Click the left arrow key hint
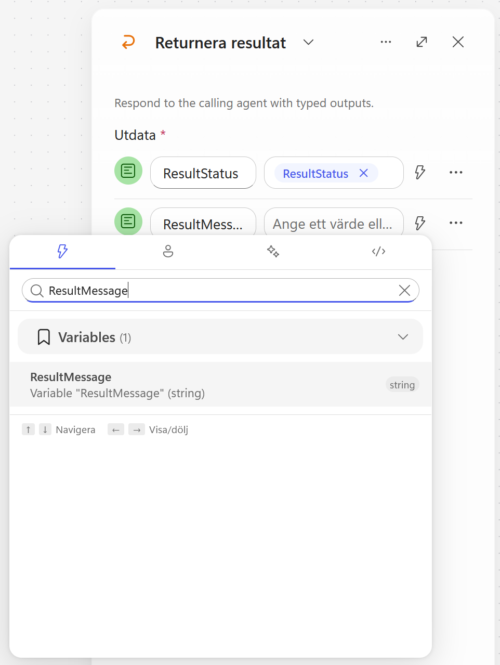This screenshot has height=665, width=500. [116, 429]
